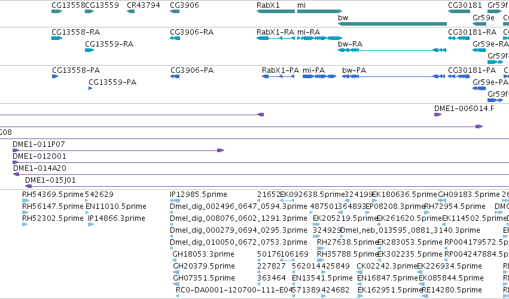This screenshot has height=299, width=509.
Task: Select the Gr59e-PA protein feature
Action: pos(479,88)
